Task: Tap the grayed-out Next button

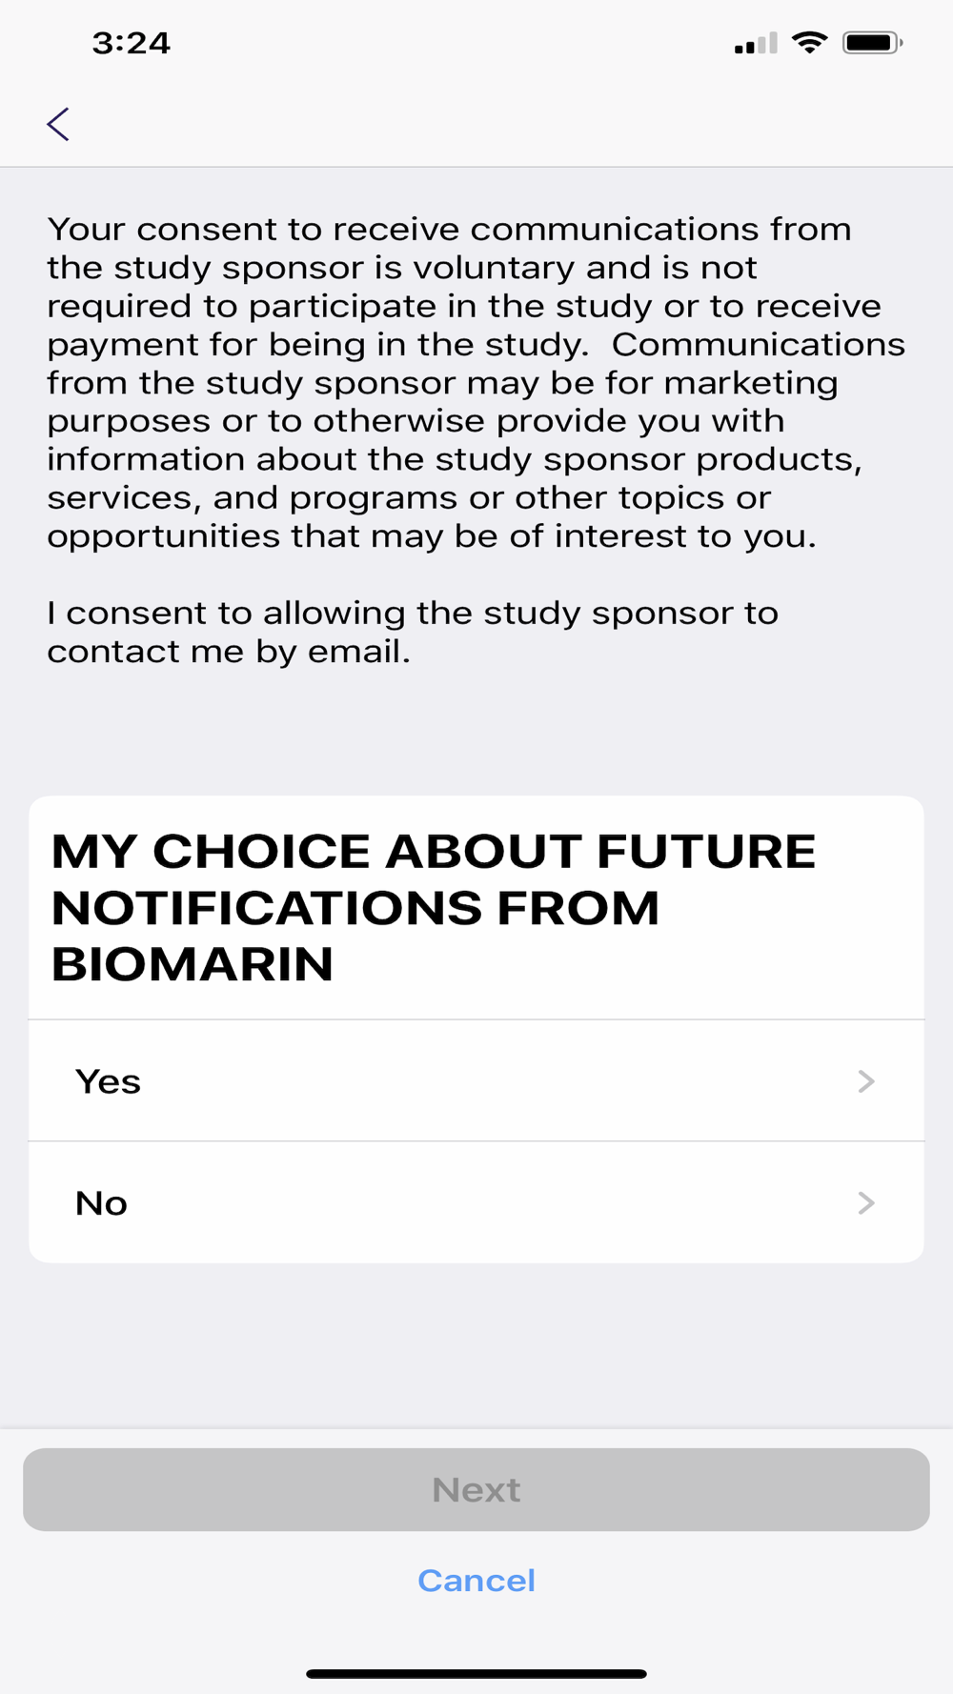Action: point(476,1490)
